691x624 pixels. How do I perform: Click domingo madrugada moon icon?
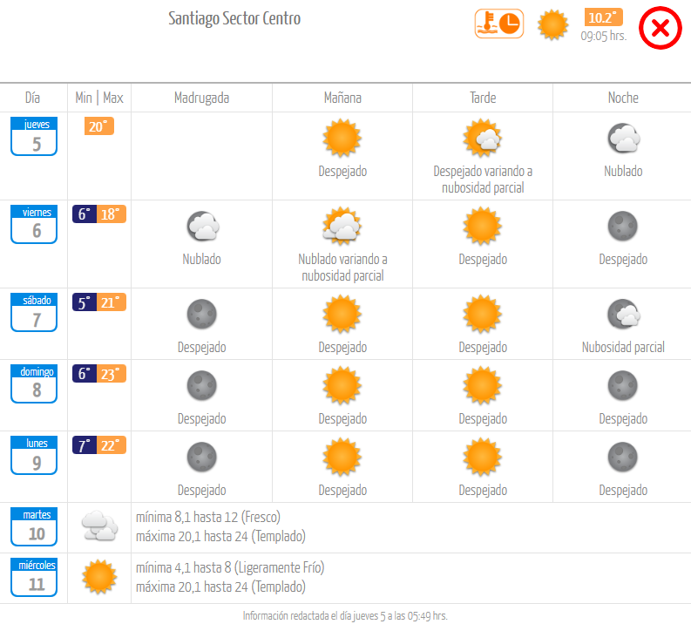pos(202,385)
